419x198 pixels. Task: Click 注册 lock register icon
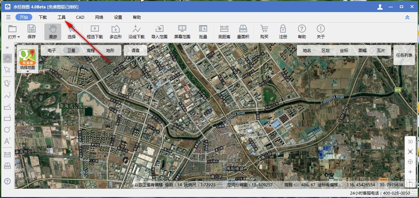coord(283,32)
